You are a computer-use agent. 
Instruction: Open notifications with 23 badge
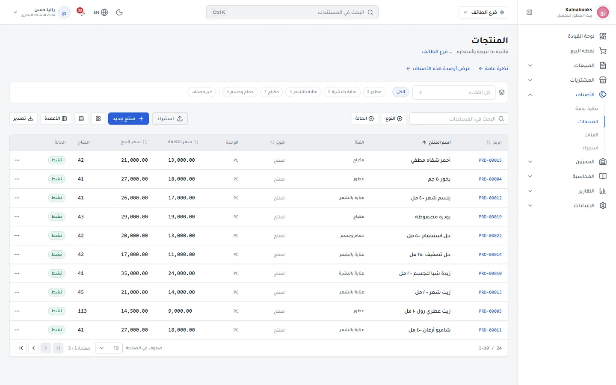[x=80, y=12]
